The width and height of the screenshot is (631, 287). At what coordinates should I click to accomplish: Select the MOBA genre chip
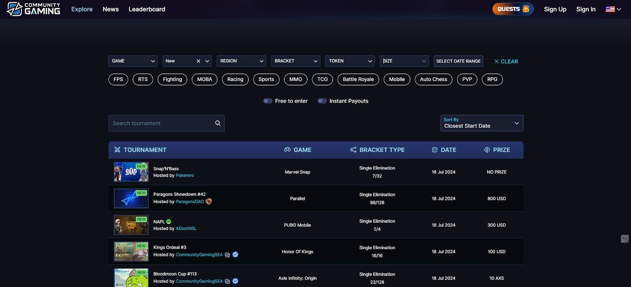pyautogui.click(x=205, y=79)
